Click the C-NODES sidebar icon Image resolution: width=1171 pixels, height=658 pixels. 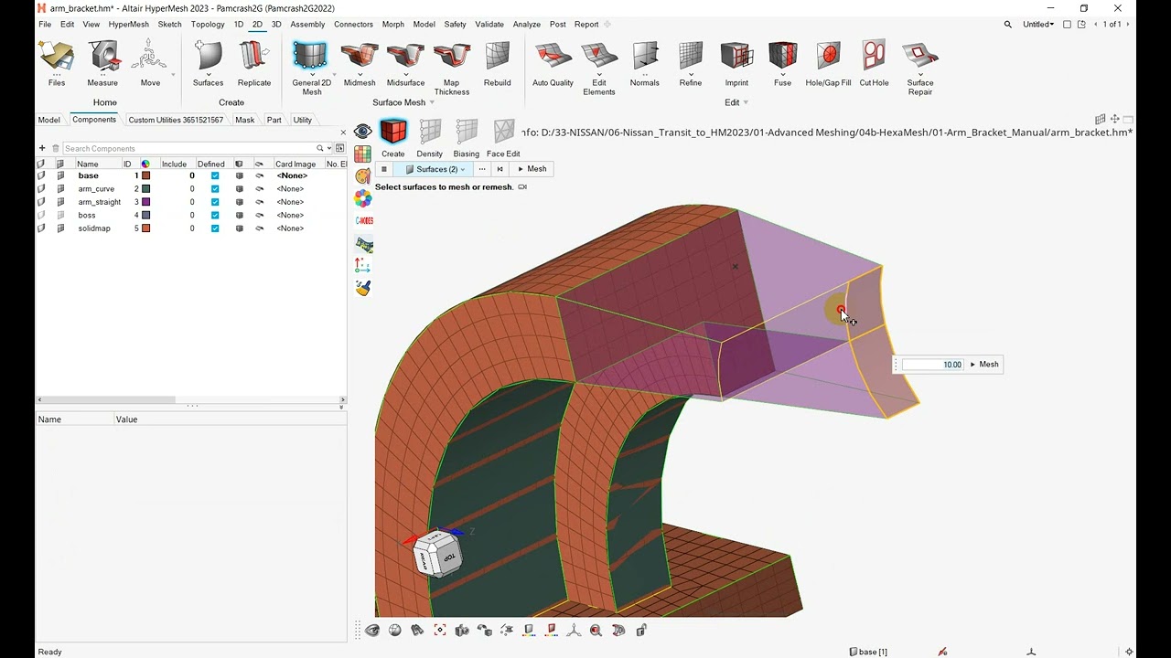click(363, 220)
